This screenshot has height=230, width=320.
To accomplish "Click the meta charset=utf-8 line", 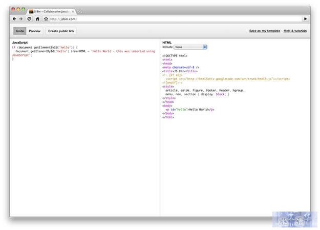I will (x=181, y=67).
